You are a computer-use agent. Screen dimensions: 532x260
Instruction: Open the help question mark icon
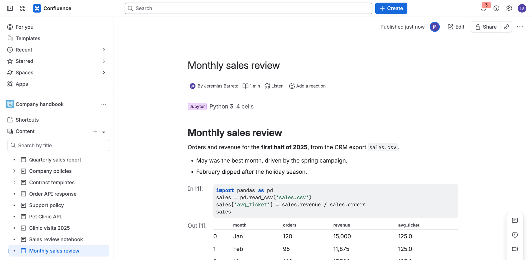(x=496, y=8)
